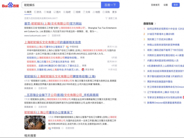This screenshot has height=138, width=184.
Task: Open hot search 男子酷似越狱犯朱贤健
Action: pyautogui.click(x=165, y=76)
